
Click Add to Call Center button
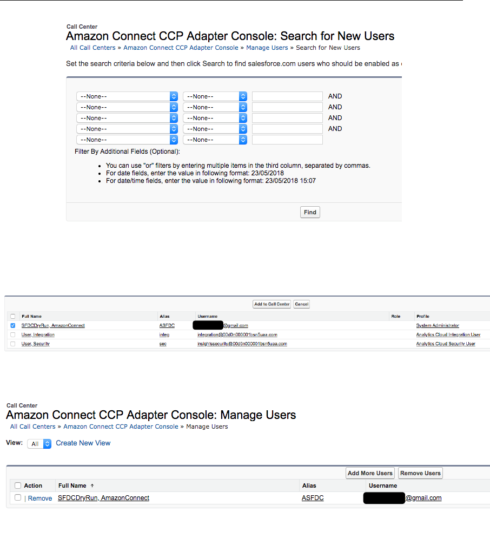(x=272, y=304)
